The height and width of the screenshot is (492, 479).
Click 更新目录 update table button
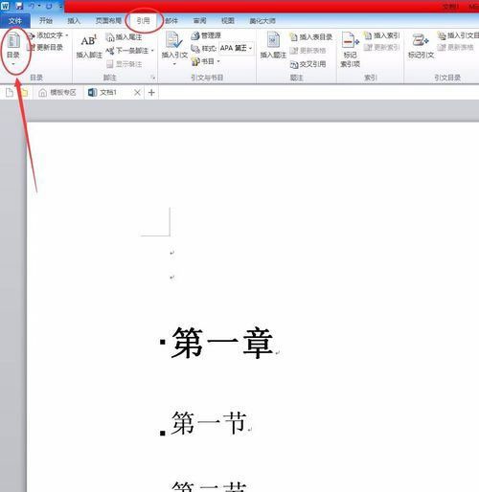pos(45,47)
